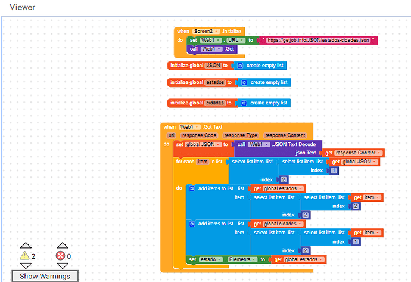Open mutator gear on add items to estados
Viewport: 411px width, 282px height.
pos(192,188)
